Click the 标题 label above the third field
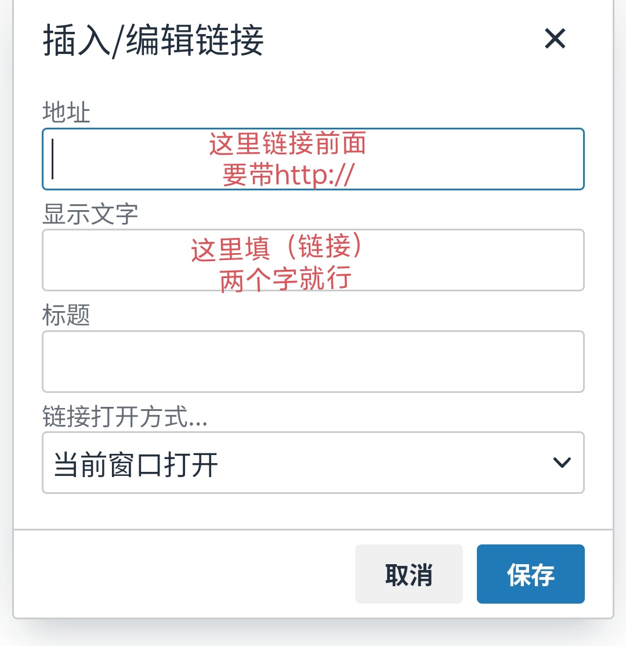Viewport: 626px width, 646px height. pos(66,316)
